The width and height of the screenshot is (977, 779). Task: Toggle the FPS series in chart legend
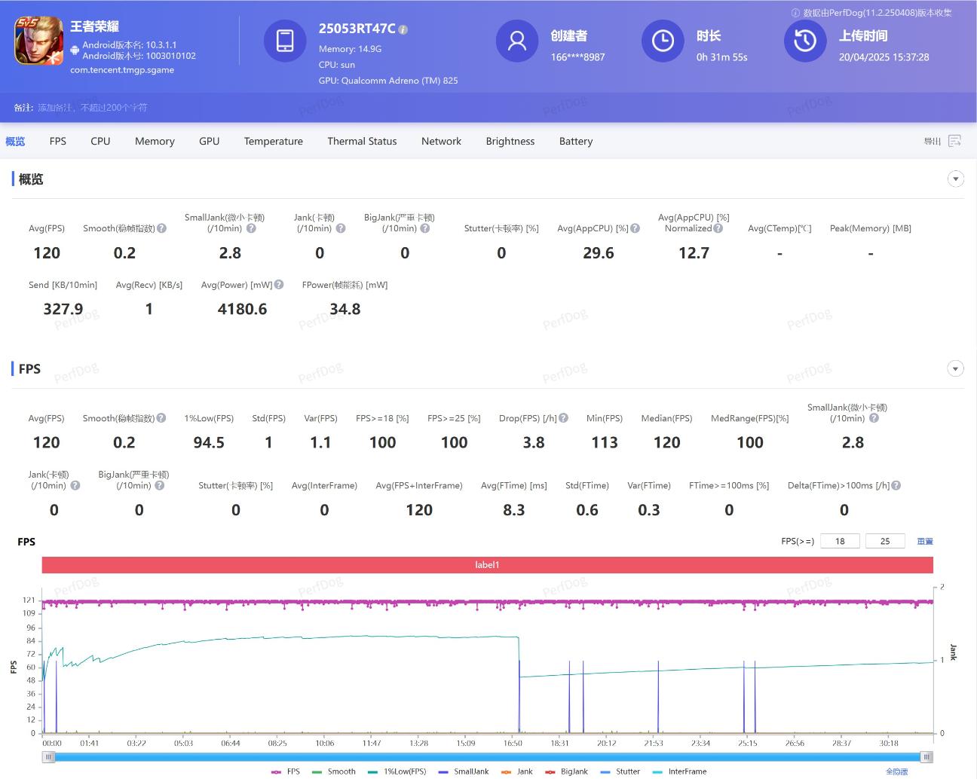(x=286, y=771)
